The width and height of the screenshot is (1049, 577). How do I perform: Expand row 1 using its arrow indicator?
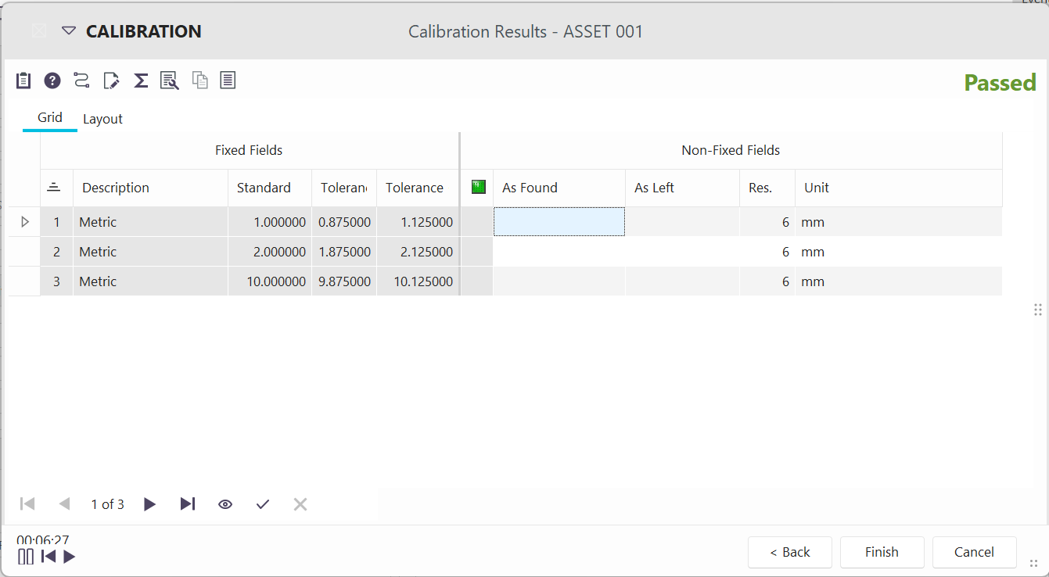point(24,222)
